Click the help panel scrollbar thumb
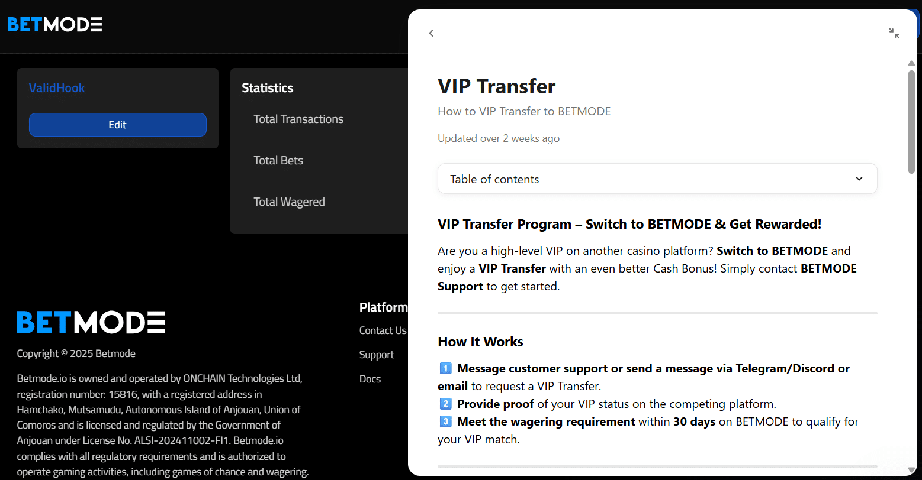This screenshot has width=922, height=480. tap(912, 121)
